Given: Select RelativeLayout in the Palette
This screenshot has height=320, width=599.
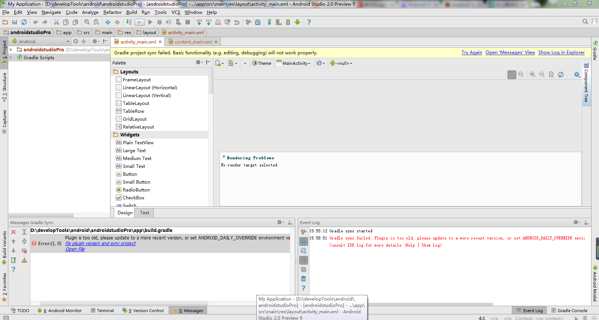Looking at the screenshot, I should click(138, 127).
